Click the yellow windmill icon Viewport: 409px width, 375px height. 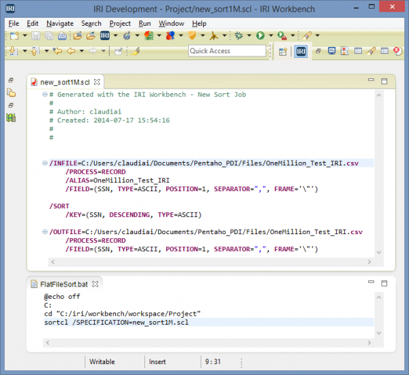tap(213, 35)
